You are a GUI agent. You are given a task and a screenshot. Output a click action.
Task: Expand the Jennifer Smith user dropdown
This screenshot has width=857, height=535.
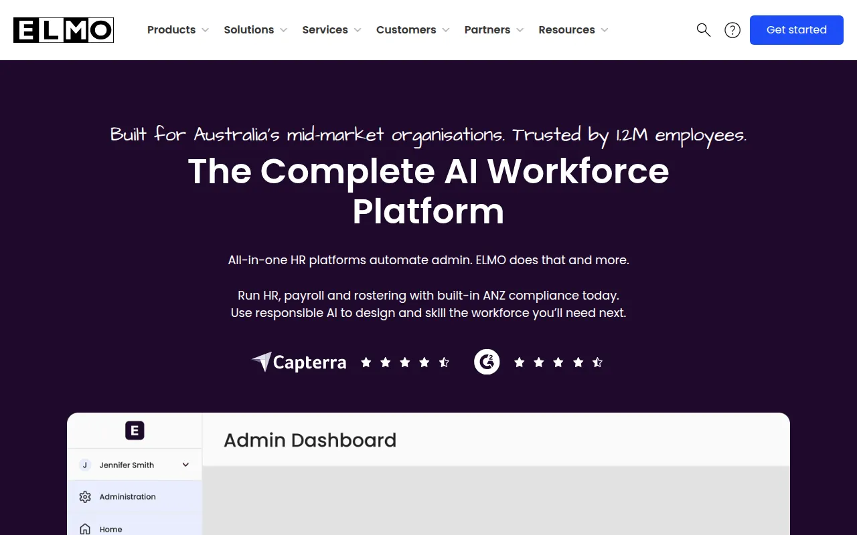pyautogui.click(x=185, y=465)
